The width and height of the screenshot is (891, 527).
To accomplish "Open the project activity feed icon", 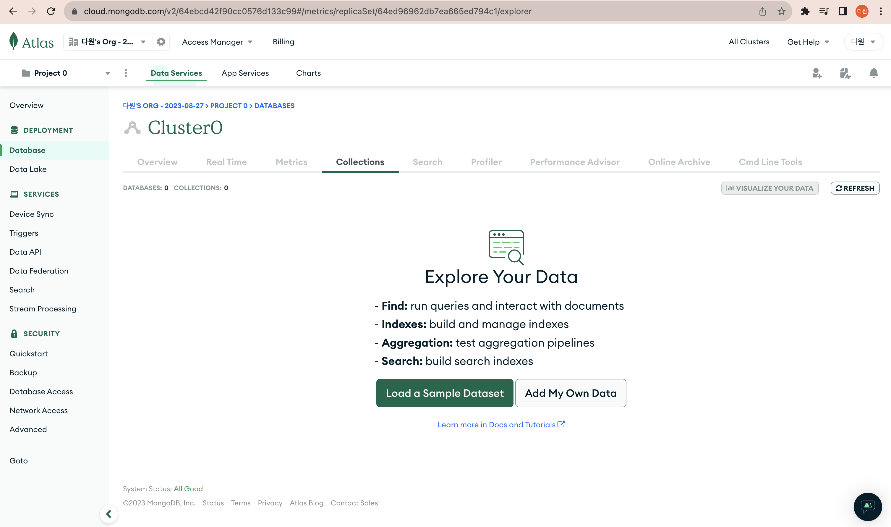I will 845,73.
